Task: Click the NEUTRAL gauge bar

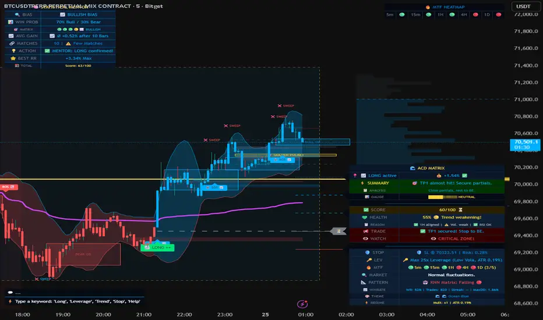Action: (x=443, y=197)
